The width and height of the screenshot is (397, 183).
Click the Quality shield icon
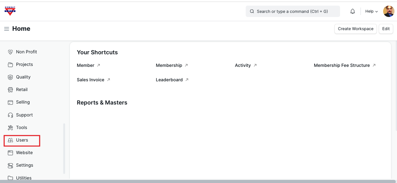10,77
